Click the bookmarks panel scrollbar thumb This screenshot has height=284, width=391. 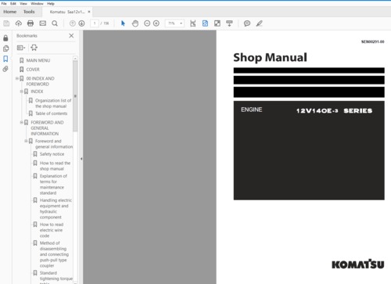pyautogui.click(x=75, y=95)
